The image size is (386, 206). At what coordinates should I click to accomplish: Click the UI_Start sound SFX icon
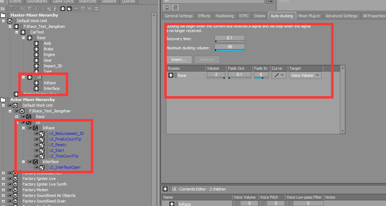click(x=42, y=151)
